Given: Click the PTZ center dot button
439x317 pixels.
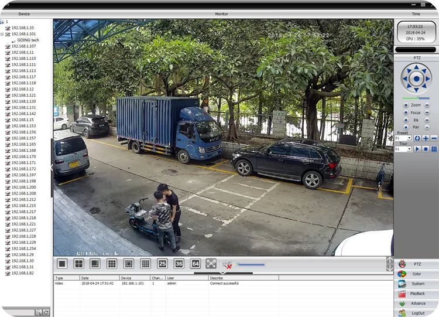Looking at the screenshot, I should pyautogui.click(x=416, y=79).
